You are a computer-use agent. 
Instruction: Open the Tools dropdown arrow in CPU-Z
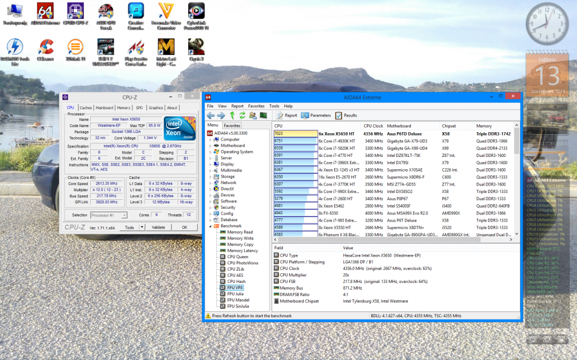(142, 227)
